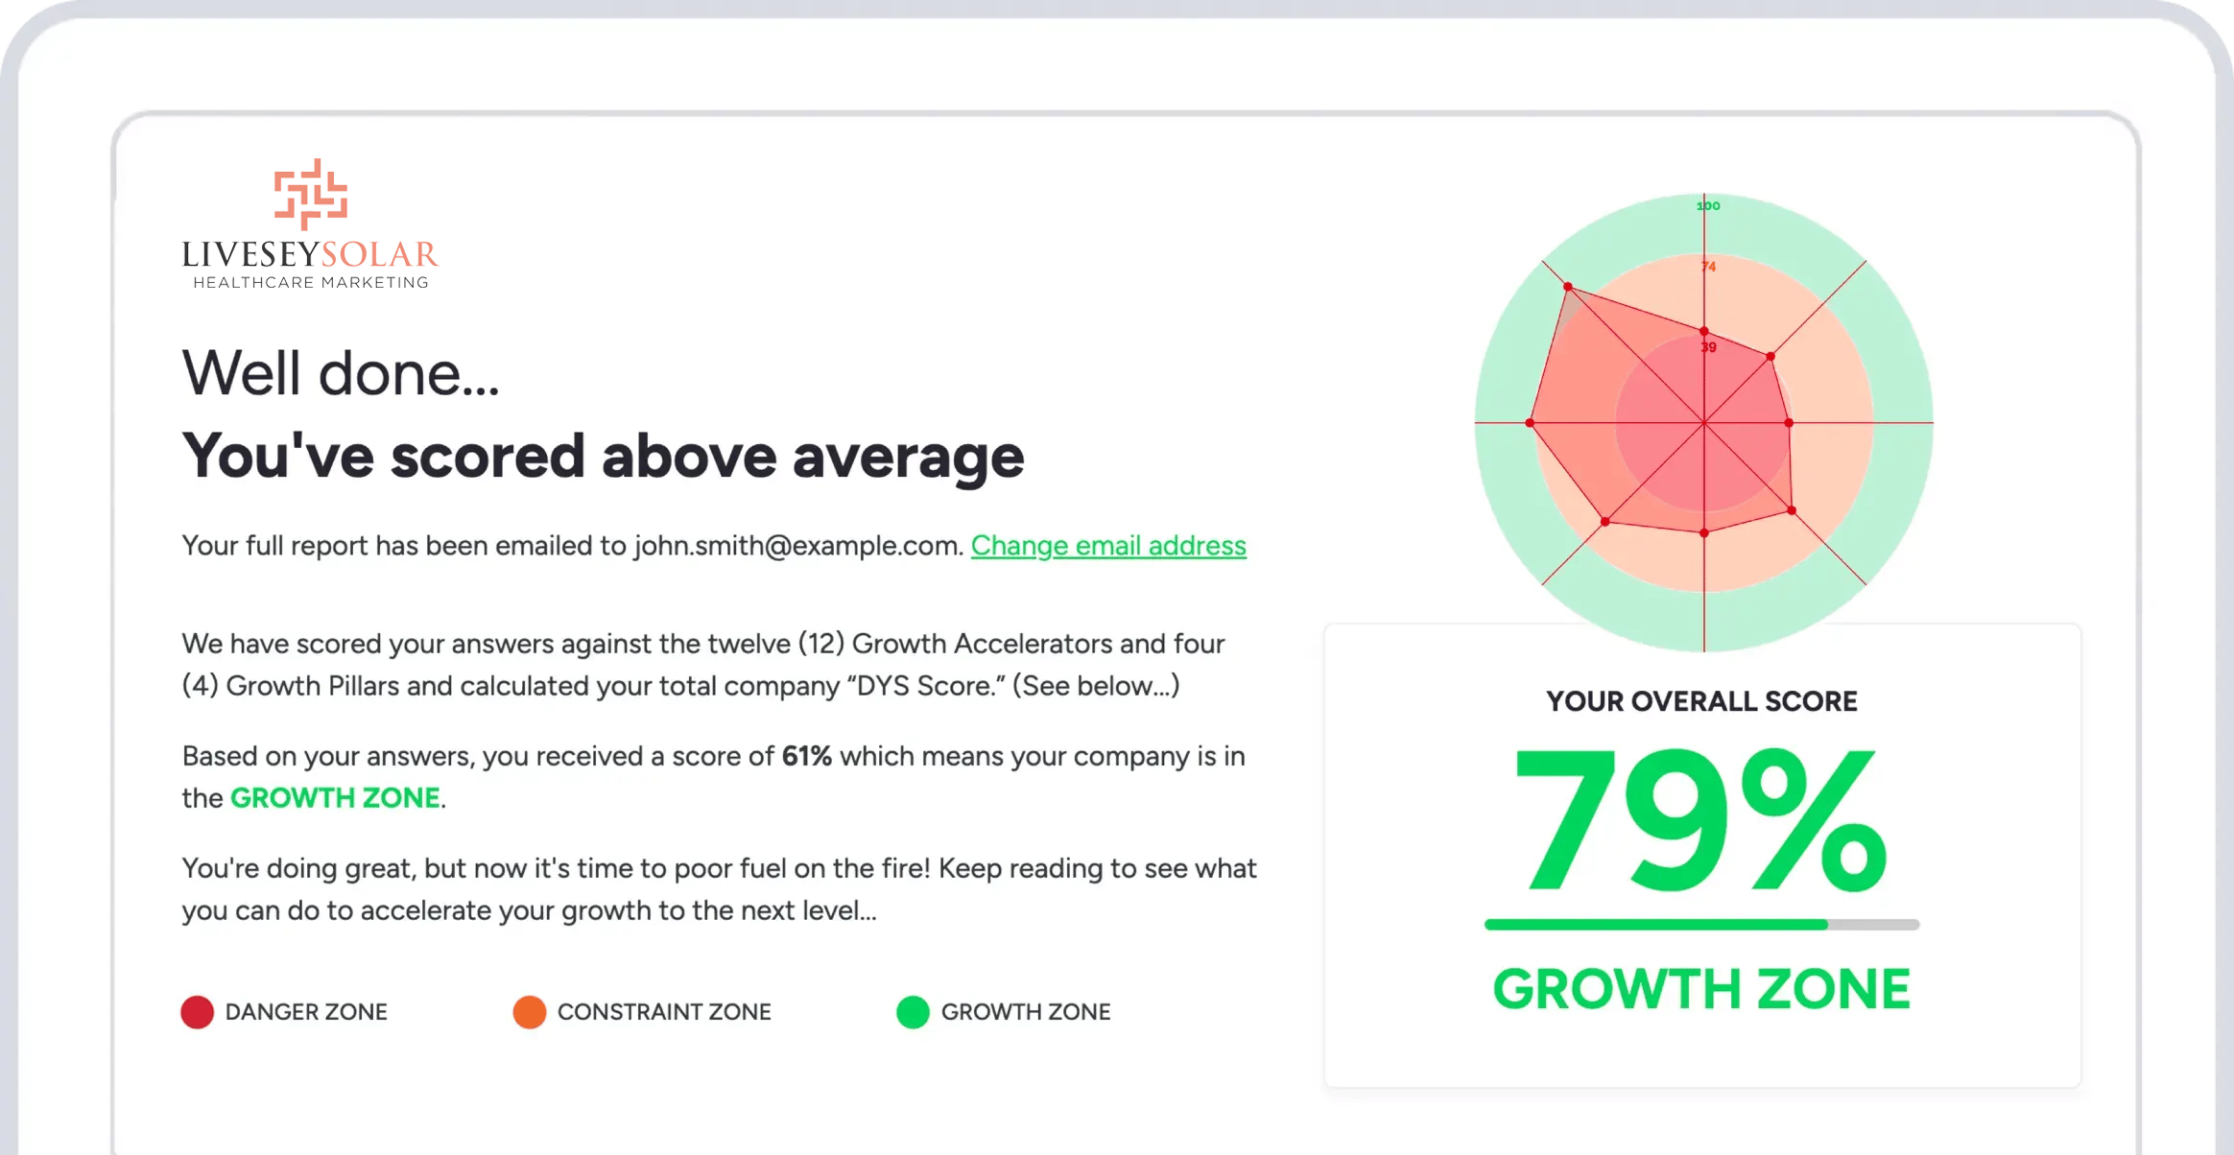This screenshot has width=2234, height=1155.
Task: Click the LiveseySolar Healthcare Marketing wordmark
Action: pyautogui.click(x=310, y=263)
